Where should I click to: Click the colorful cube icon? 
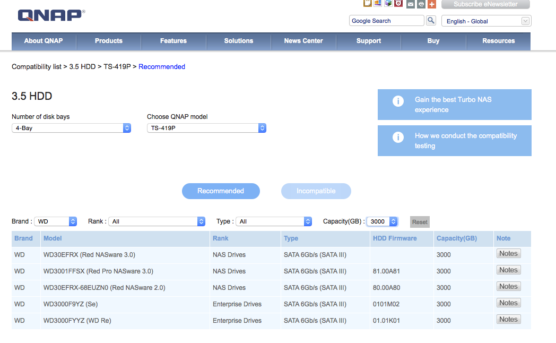click(388, 4)
